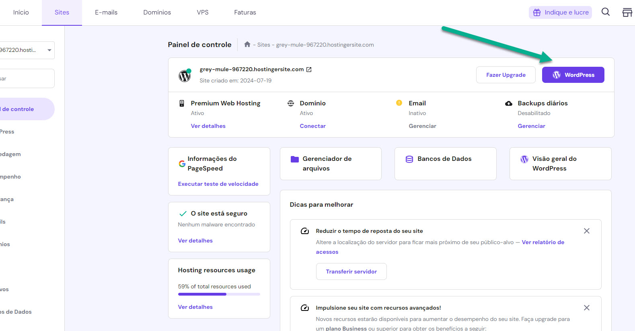Viewport: 635px width, 331px height.
Task: Open the Gerenciador de arquivos card
Action: [331, 164]
